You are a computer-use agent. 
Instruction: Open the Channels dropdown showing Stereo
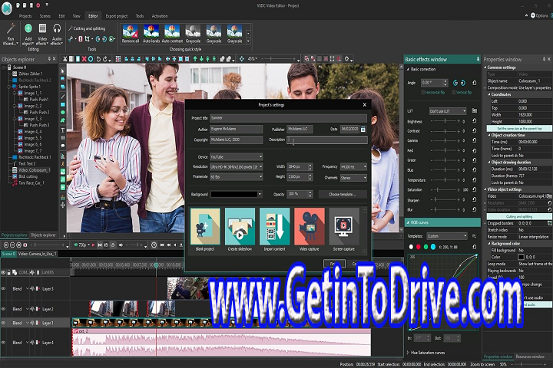[353, 178]
